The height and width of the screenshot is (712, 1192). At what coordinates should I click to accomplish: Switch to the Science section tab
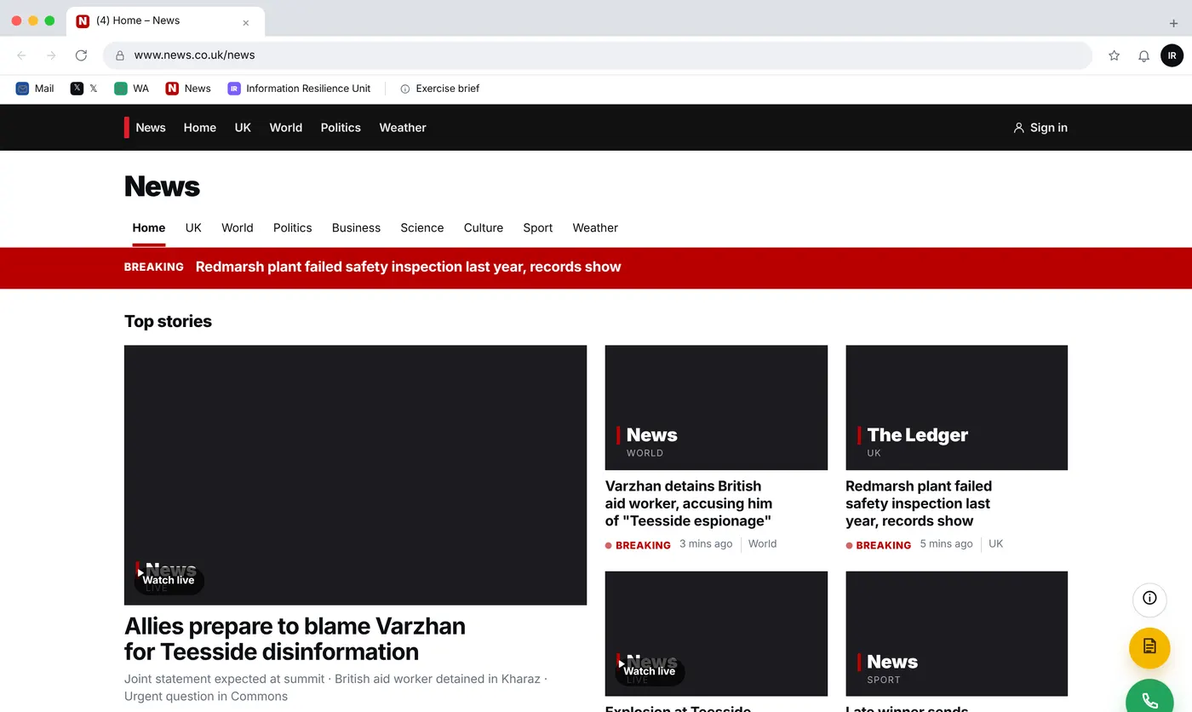[x=422, y=228]
